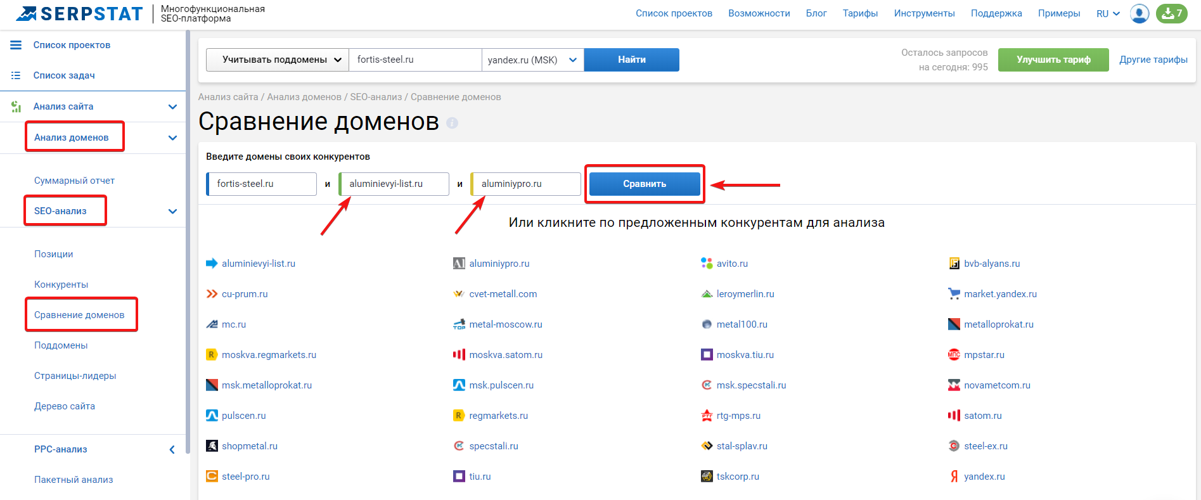Collapse the SEO-анализ section chevron
The height and width of the screenshot is (500, 1201).
click(x=172, y=211)
